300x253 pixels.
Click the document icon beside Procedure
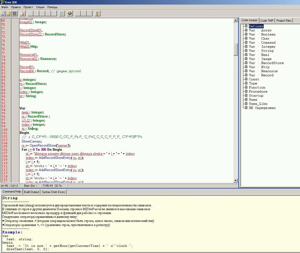[x=246, y=92]
